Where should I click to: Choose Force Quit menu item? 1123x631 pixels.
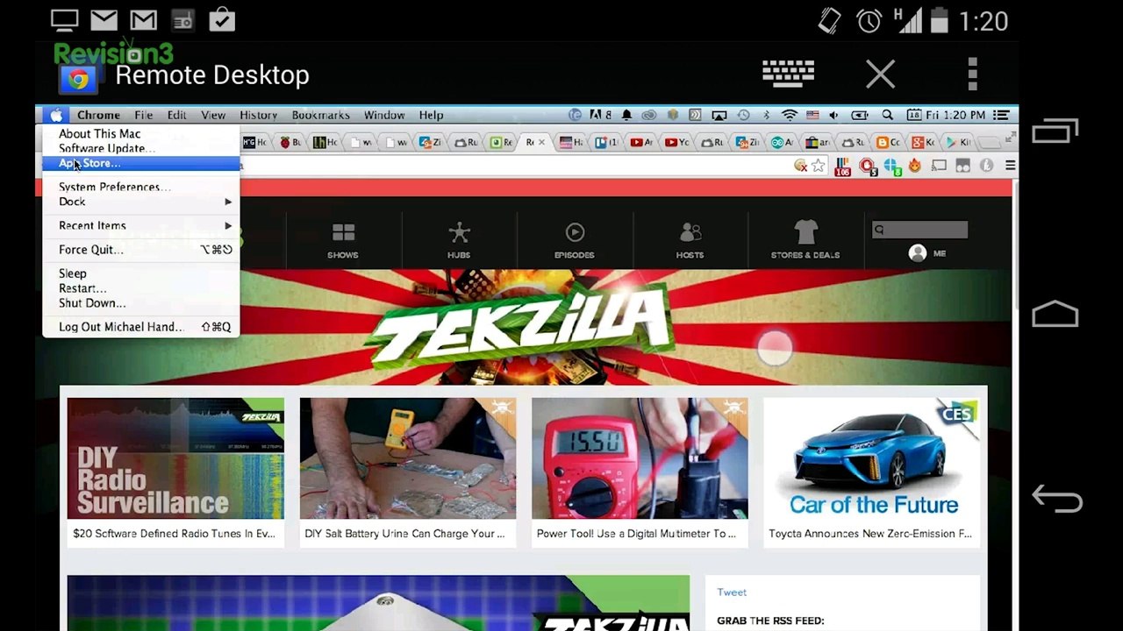[141, 250]
